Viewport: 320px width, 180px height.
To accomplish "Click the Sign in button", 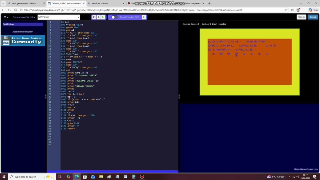I will coord(301,17).
